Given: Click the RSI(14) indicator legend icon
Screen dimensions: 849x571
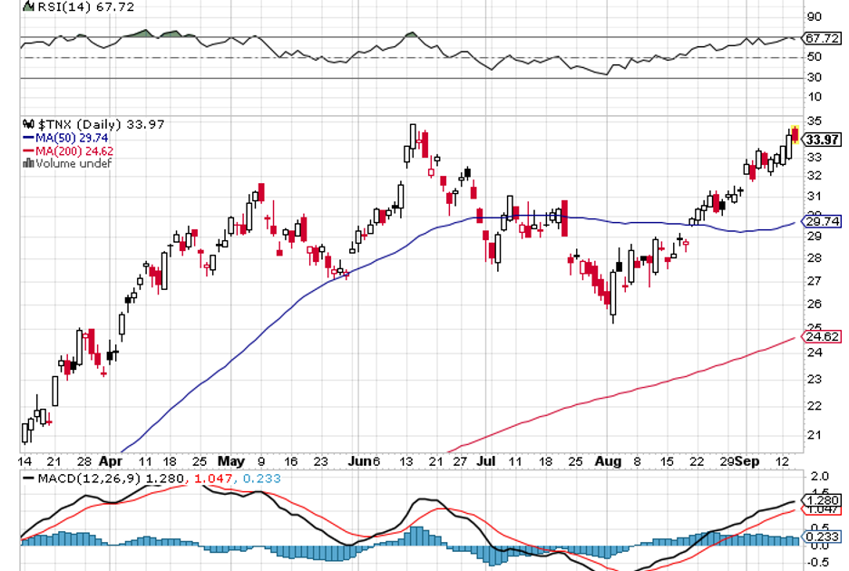Looking at the screenshot, I should pyautogui.click(x=28, y=5).
